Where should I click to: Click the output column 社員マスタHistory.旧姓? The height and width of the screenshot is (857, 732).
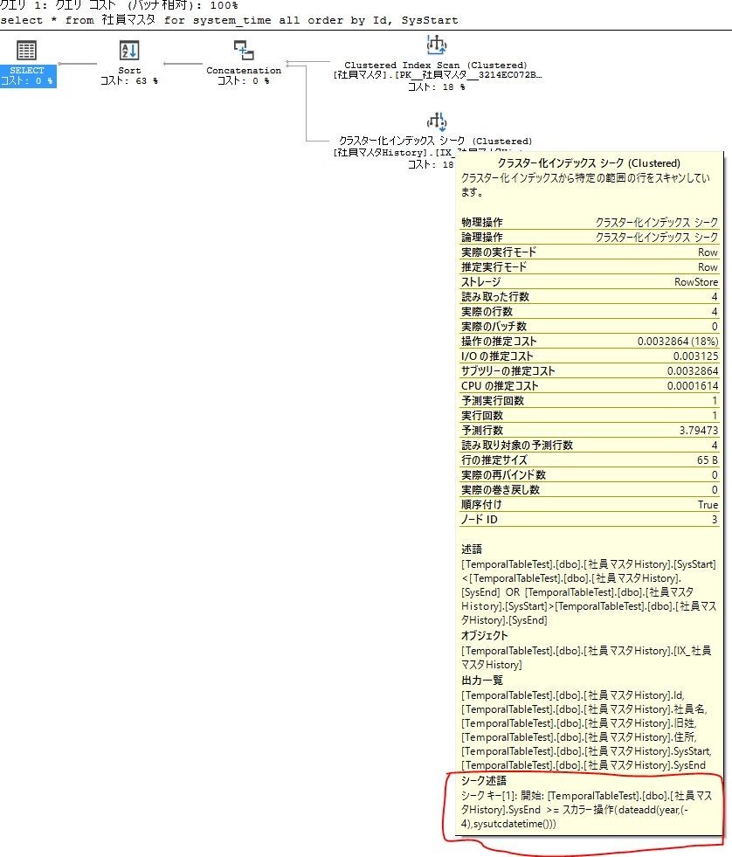pyautogui.click(x=579, y=723)
